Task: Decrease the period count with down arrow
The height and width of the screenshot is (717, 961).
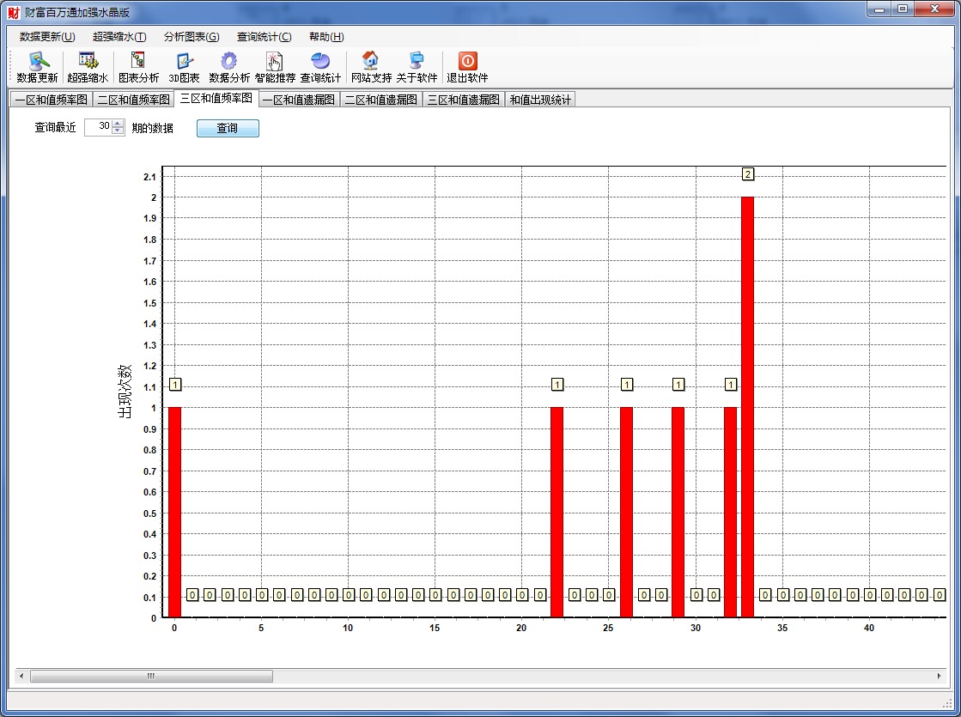Action: point(119,131)
